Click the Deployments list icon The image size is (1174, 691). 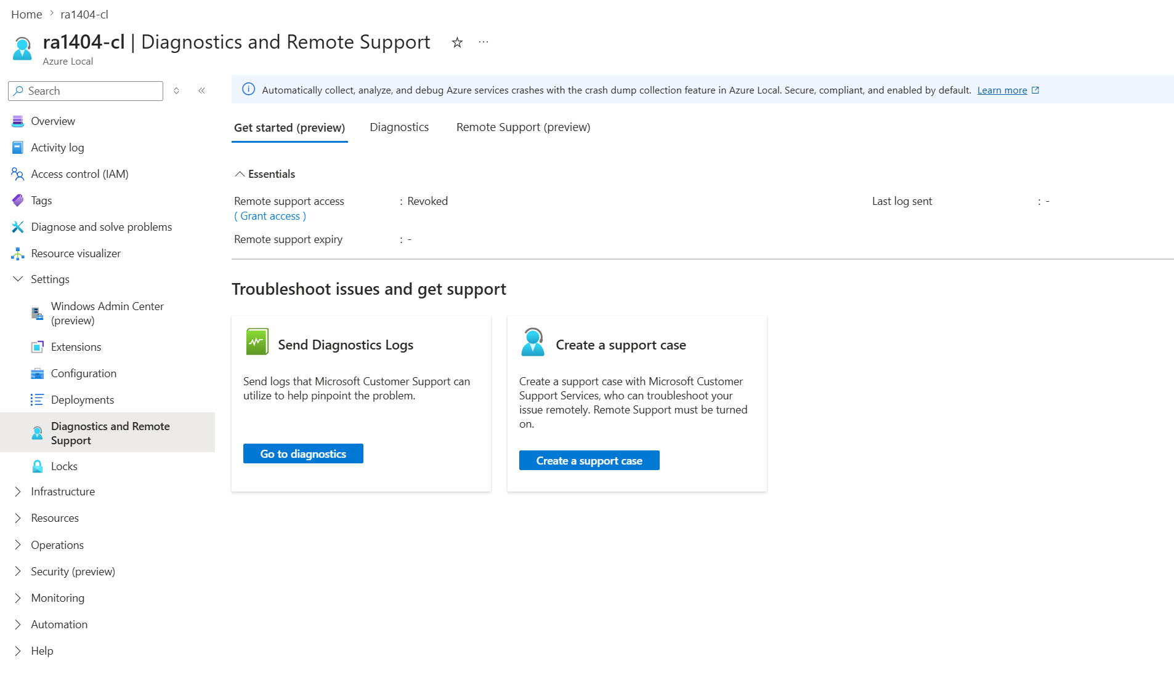(38, 400)
